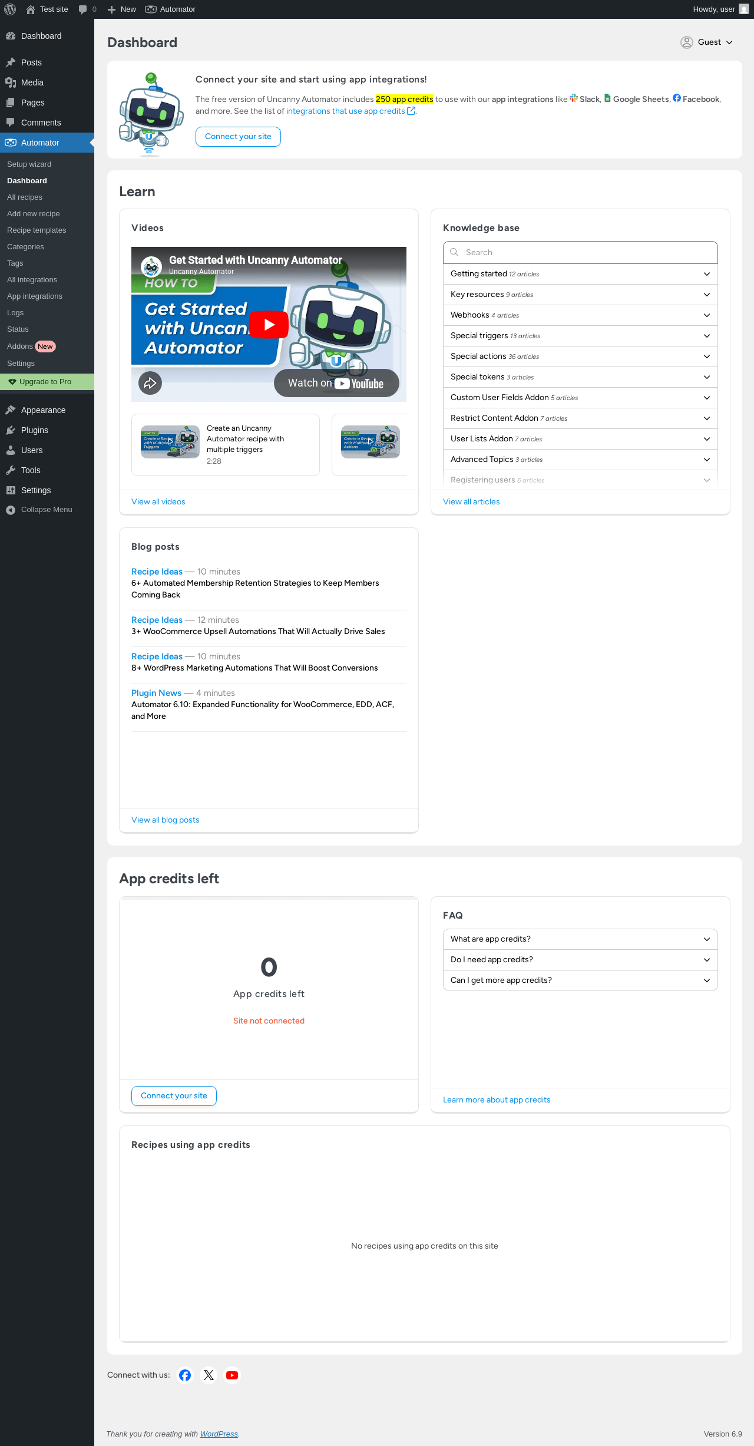Expand Advanced Topics section
The height and width of the screenshot is (1446, 754).
click(x=580, y=460)
